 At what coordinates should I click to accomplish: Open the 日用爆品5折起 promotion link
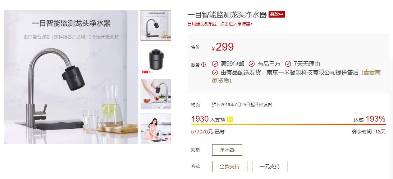(x=220, y=24)
